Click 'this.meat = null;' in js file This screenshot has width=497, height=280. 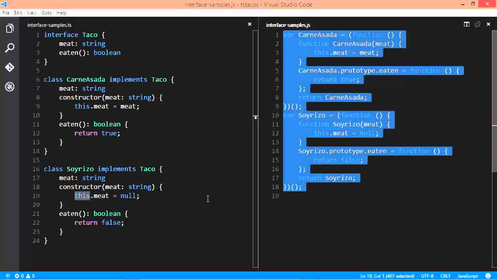pyautogui.click(x=346, y=133)
